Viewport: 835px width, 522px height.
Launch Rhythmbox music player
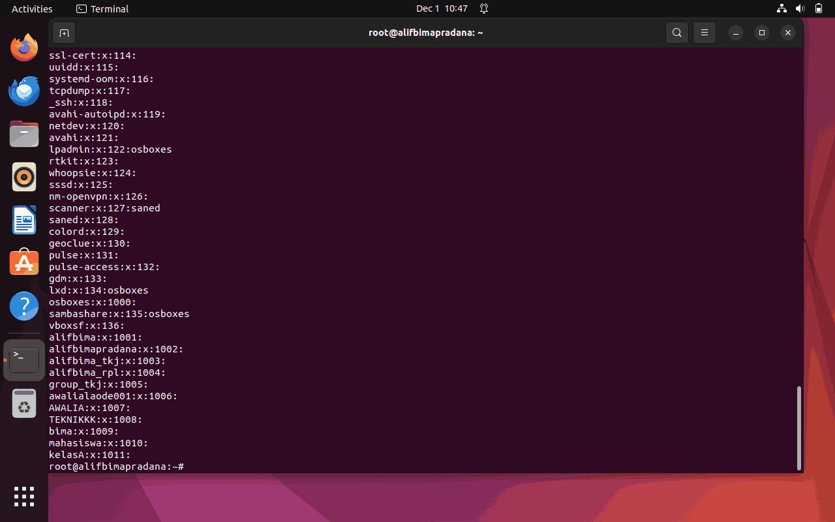click(x=24, y=177)
